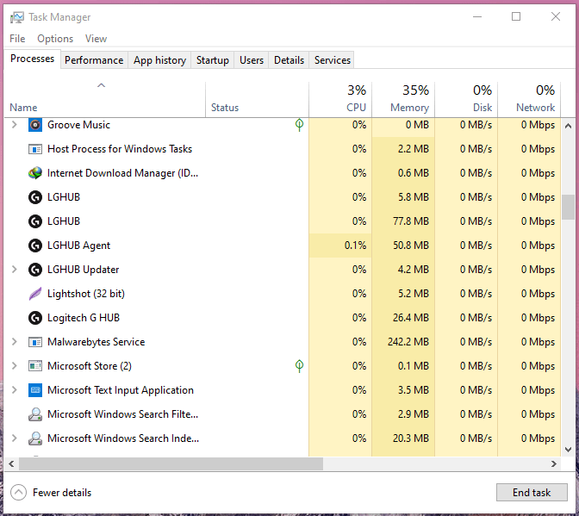The width and height of the screenshot is (579, 516).
Task: Click the 242.2 MB memory value
Action: click(408, 342)
